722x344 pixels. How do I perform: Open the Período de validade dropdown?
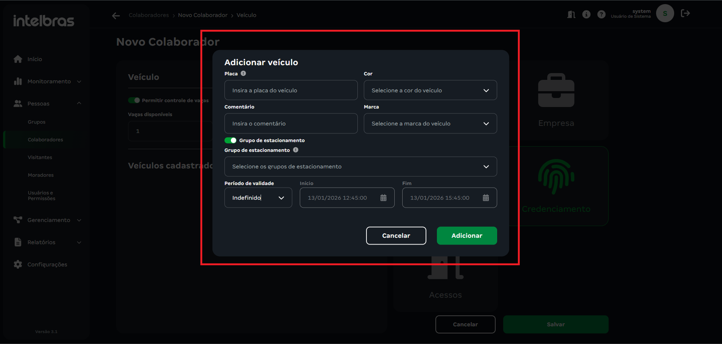[x=258, y=198]
